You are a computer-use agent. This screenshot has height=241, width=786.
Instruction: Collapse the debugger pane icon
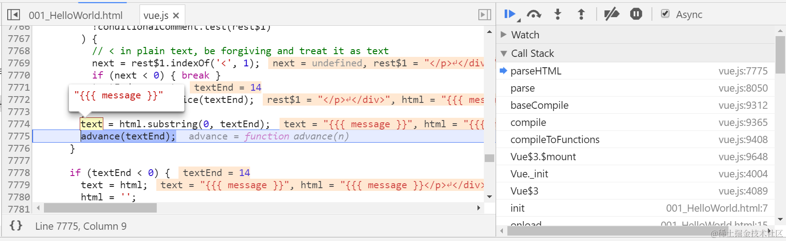pyautogui.click(x=485, y=15)
